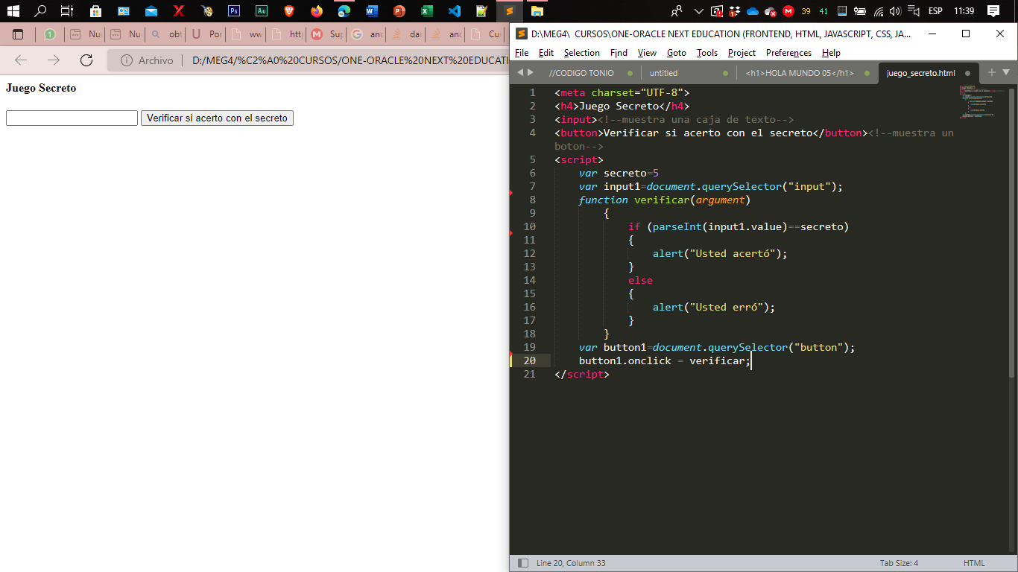Open the MEGA tray icon
The height and width of the screenshot is (572, 1018).
point(788,11)
